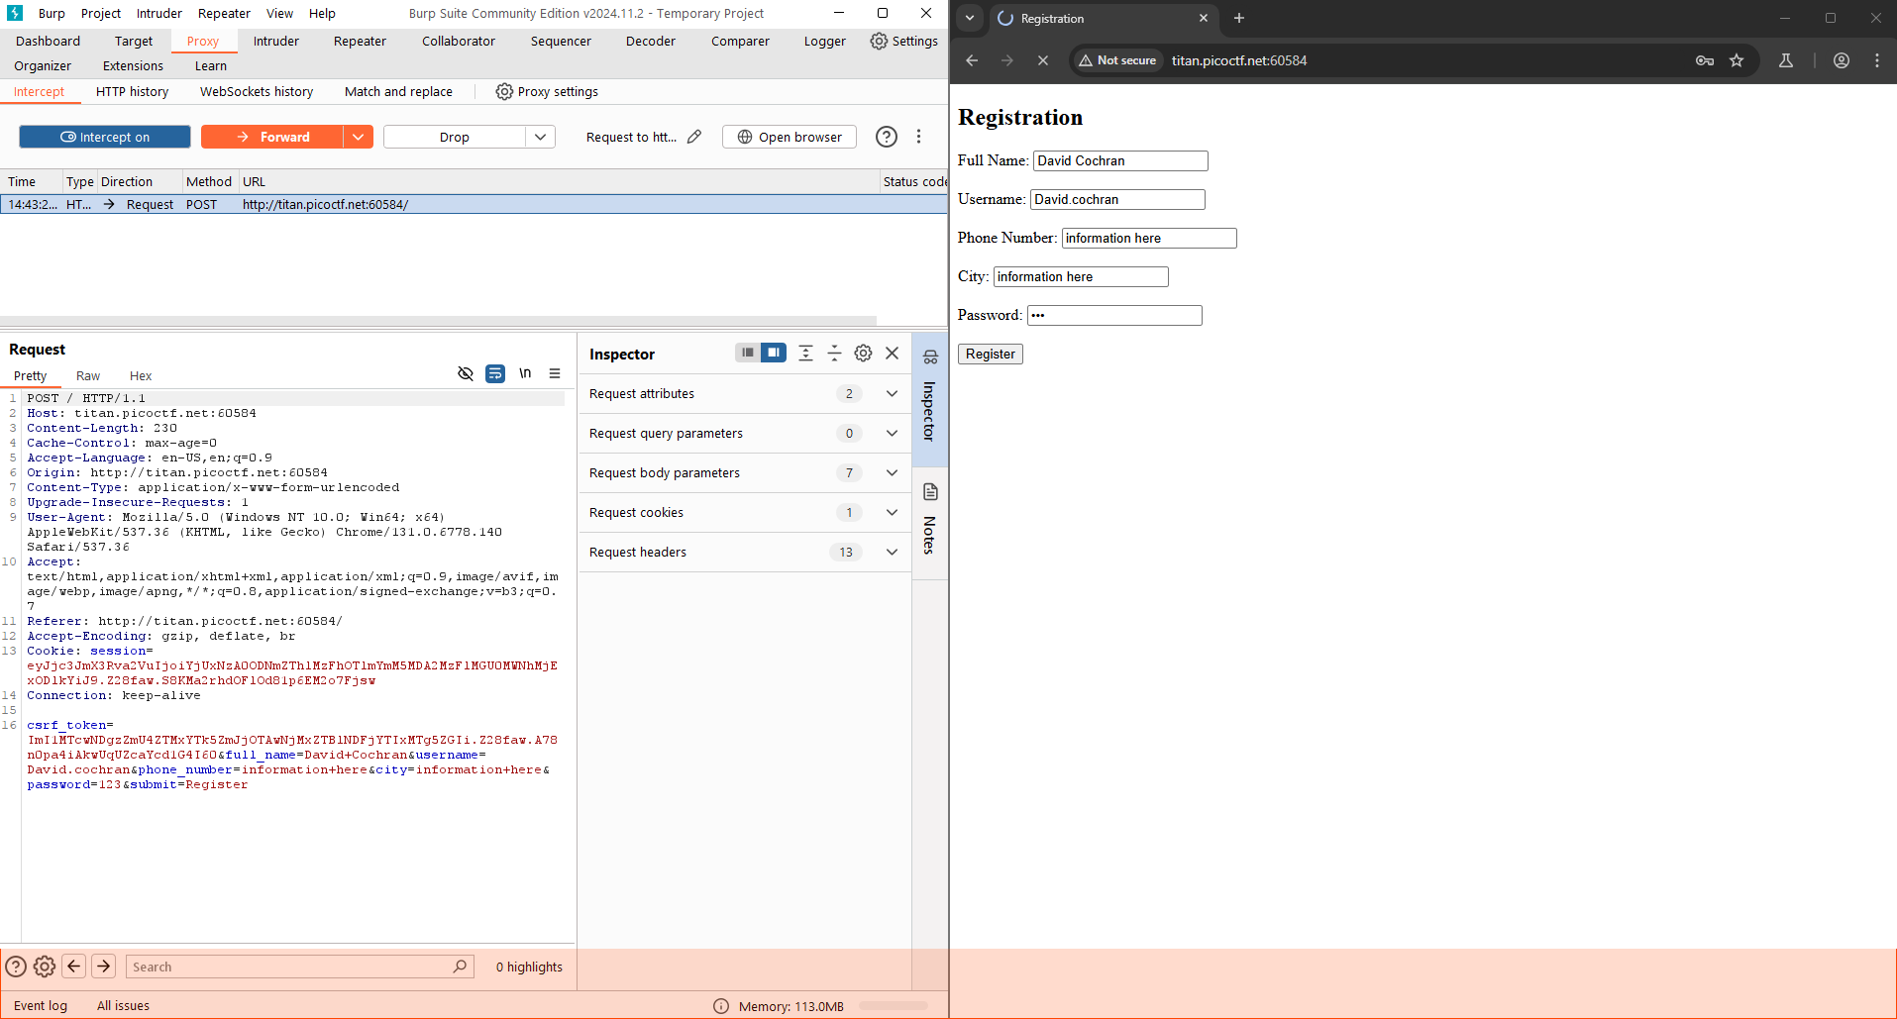Click the Full Name input field
This screenshot has height=1019, width=1897.
(x=1120, y=160)
